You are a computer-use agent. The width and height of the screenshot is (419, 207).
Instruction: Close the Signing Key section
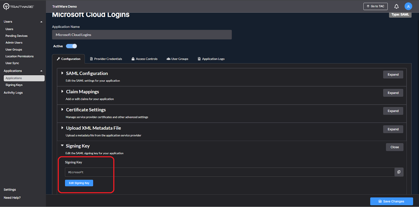(395, 147)
